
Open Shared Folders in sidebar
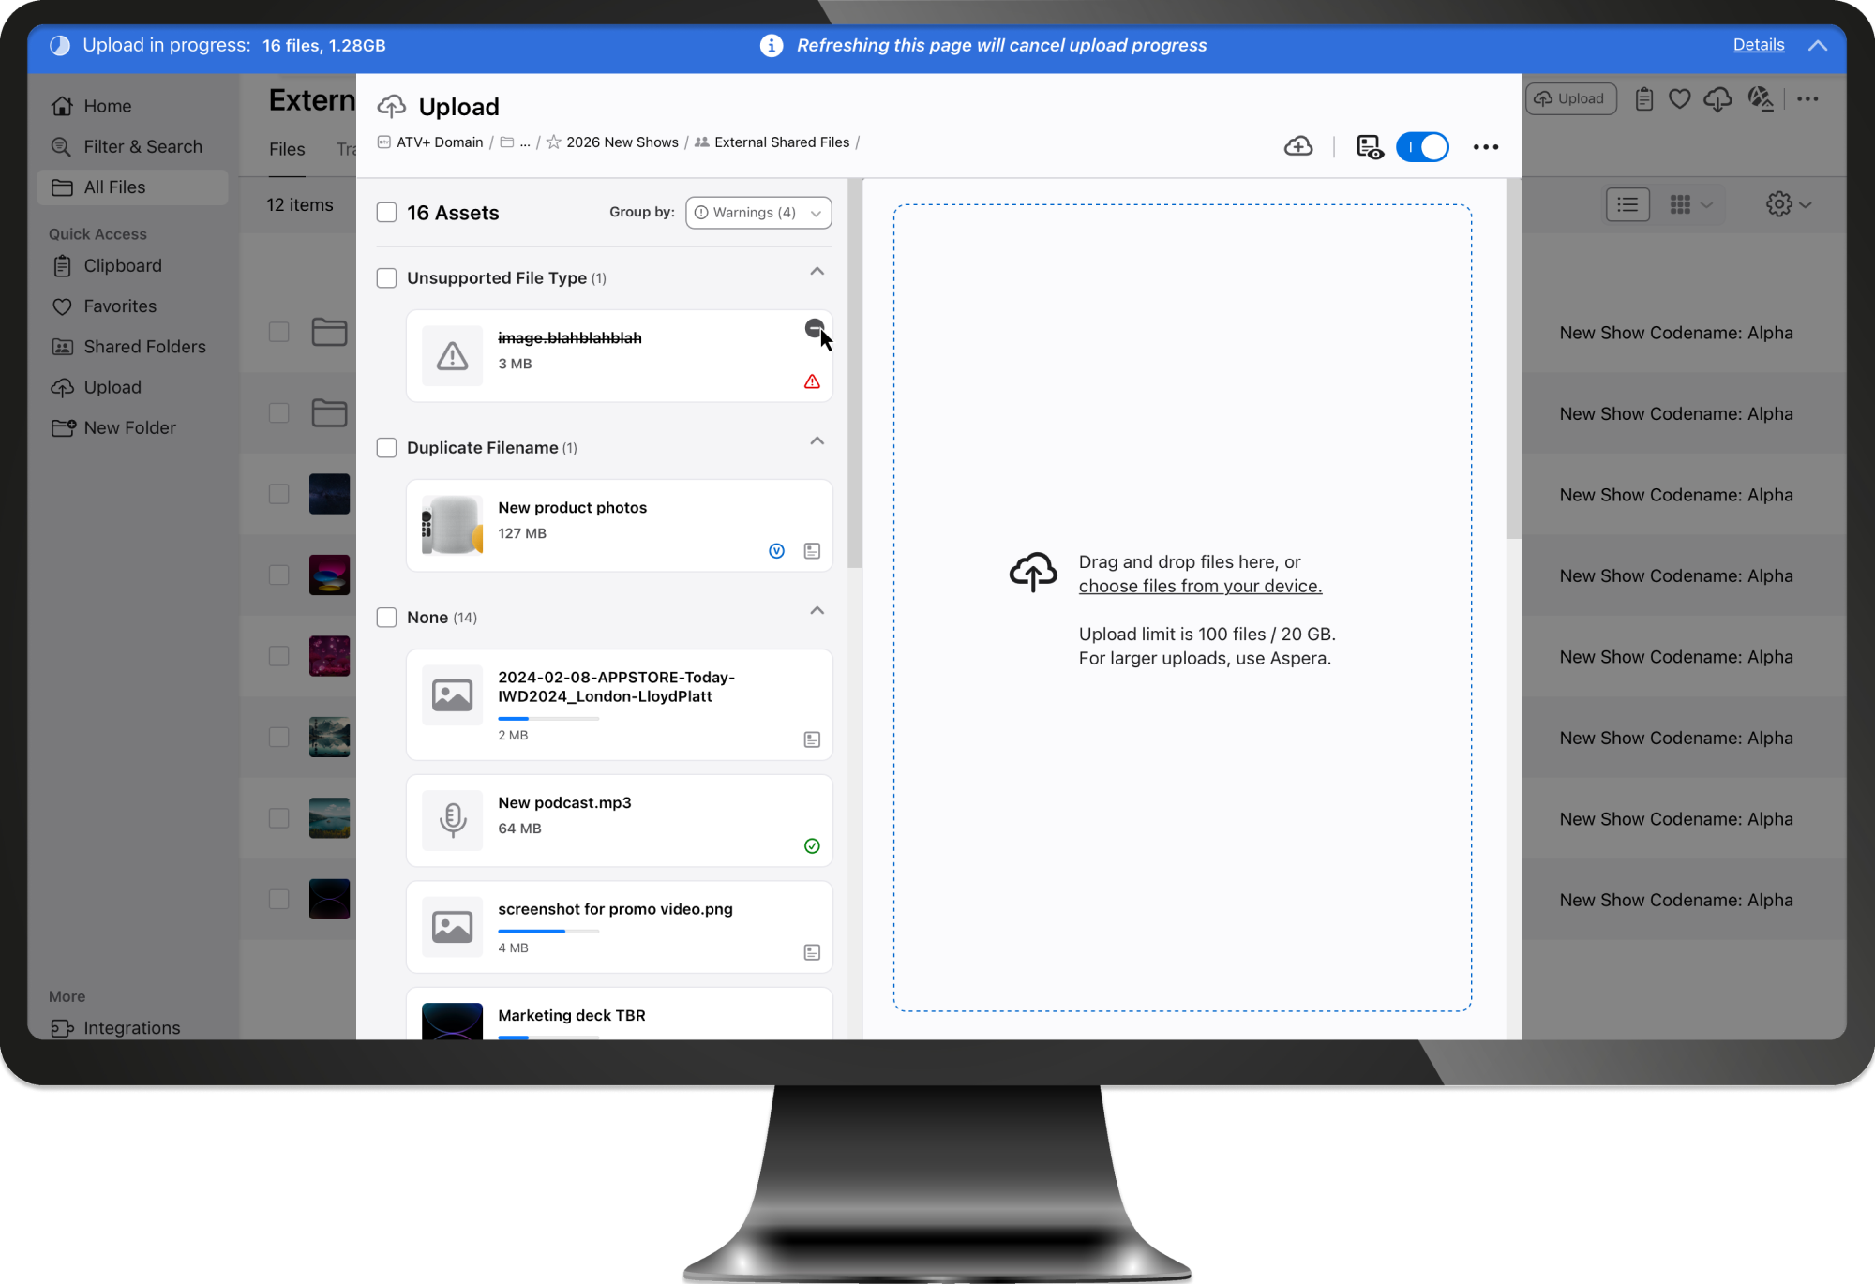144,347
